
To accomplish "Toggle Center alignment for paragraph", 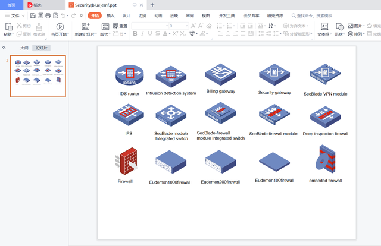I will (x=228, y=34).
